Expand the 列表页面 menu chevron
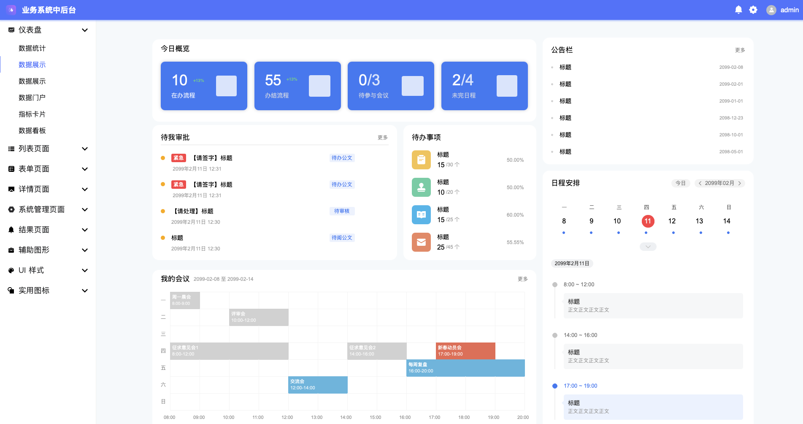This screenshot has width=803, height=424. (x=85, y=149)
